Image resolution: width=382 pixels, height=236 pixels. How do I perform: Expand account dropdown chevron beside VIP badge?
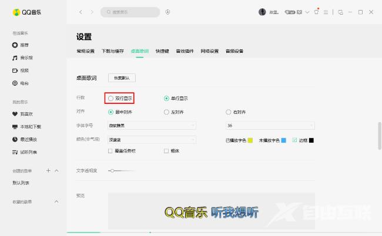307,12
